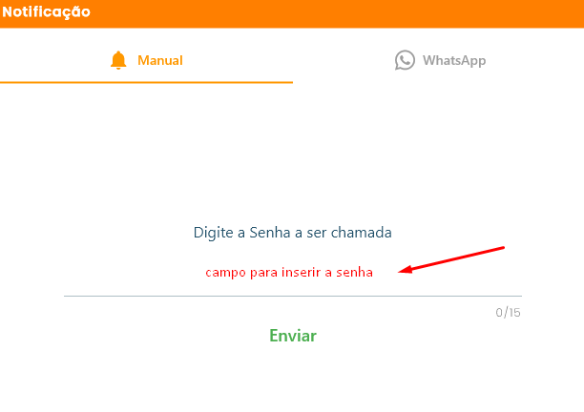The height and width of the screenshot is (412, 584).
Task: Select the 'Digite a Senha a ser chamada' label
Action: pos(292,233)
